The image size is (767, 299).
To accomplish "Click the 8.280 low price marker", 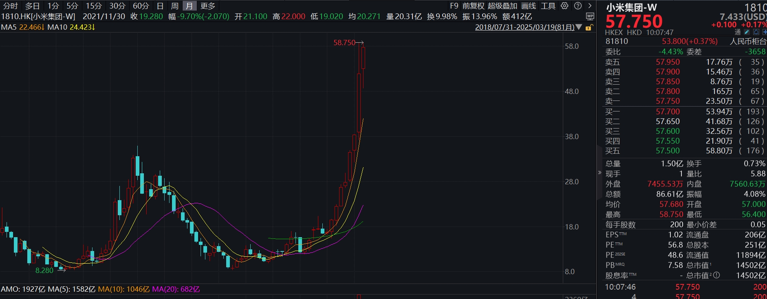I will click(x=44, y=271).
